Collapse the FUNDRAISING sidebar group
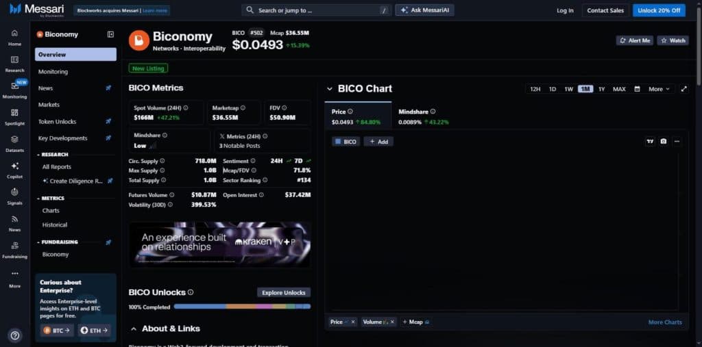Viewport: 702px width, 347px height. point(58,242)
